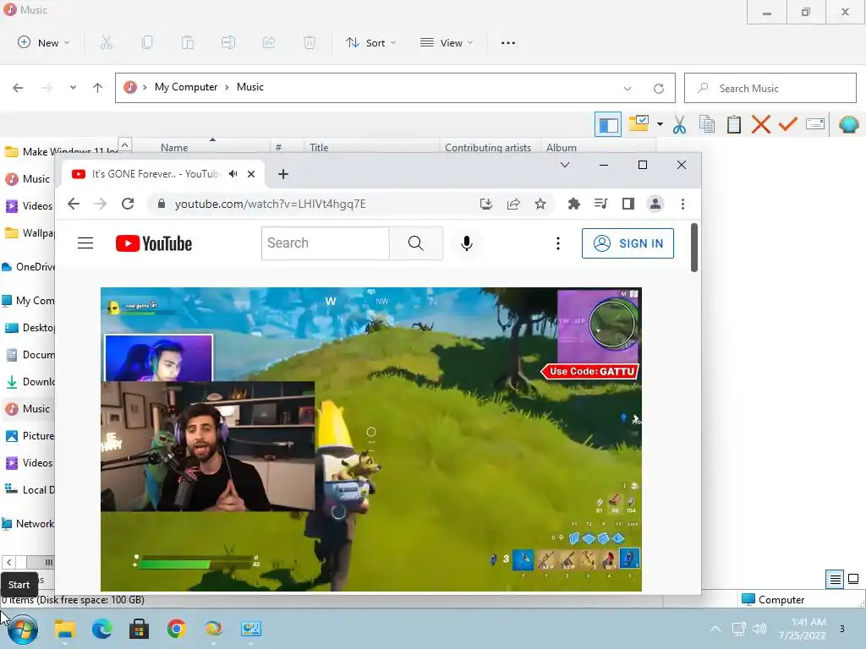Go back in Explorer navigation
This screenshot has width=866, height=649.
point(18,88)
